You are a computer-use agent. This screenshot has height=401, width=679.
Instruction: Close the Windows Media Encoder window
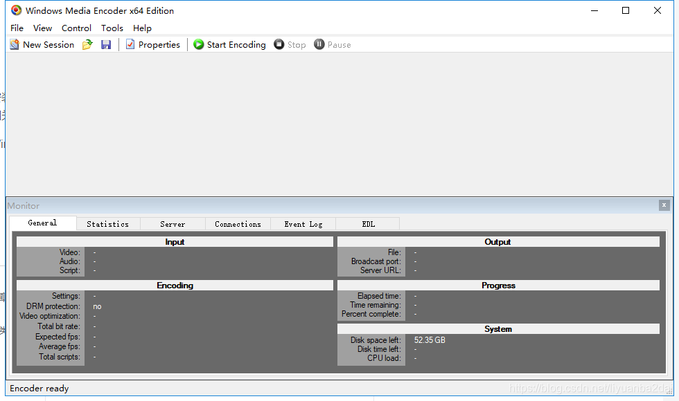point(658,10)
